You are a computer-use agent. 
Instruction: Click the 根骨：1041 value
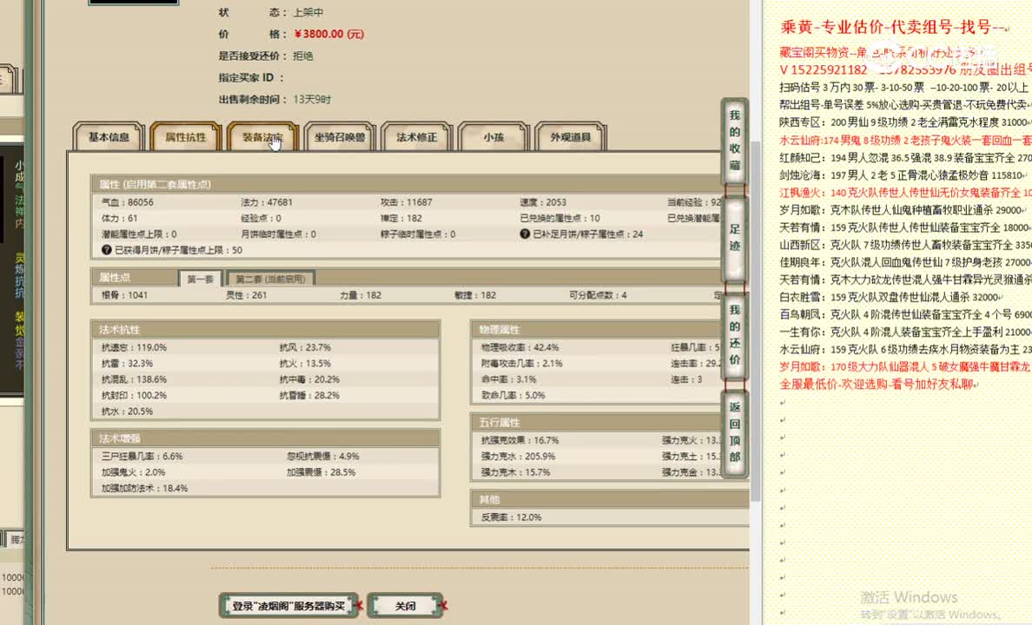[x=124, y=295]
